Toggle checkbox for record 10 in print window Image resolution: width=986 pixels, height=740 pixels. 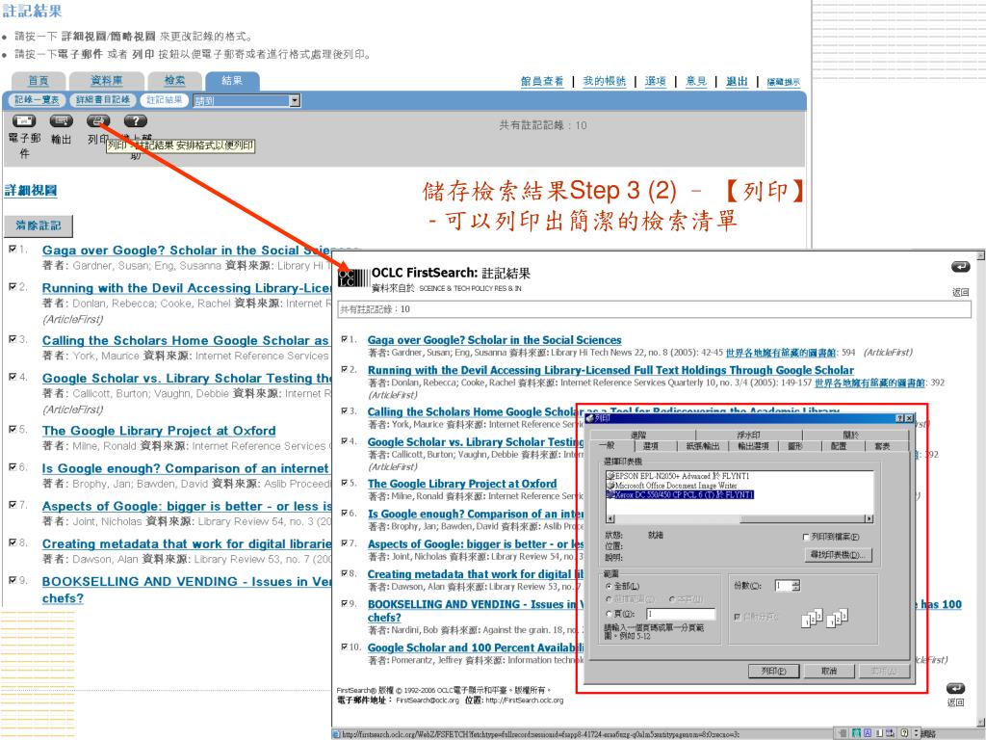[344, 647]
